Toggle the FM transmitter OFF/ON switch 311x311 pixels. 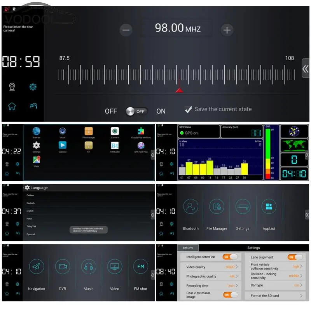137,111
